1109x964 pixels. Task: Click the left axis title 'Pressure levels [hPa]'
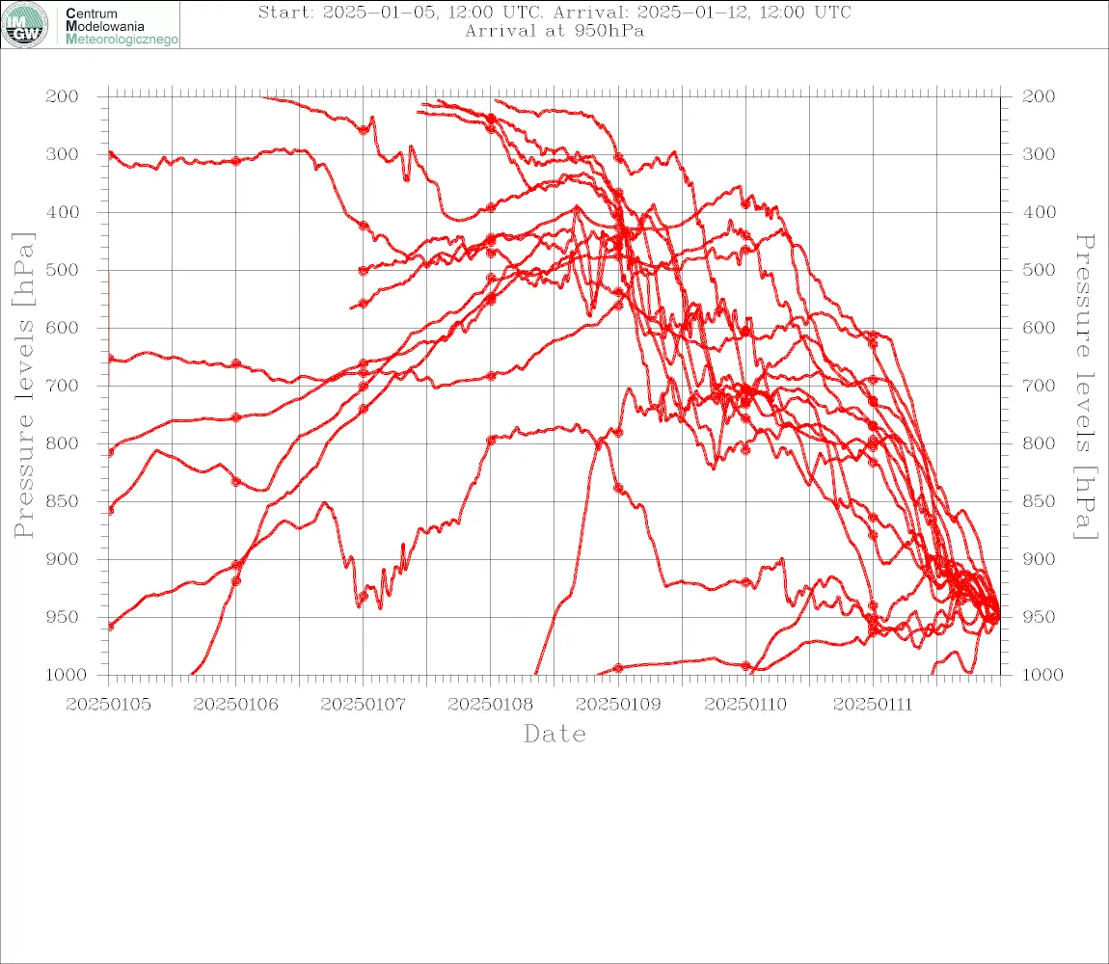[23, 386]
